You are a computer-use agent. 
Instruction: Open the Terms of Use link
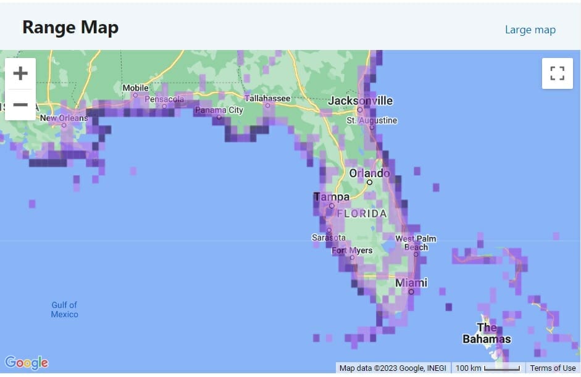(553, 368)
